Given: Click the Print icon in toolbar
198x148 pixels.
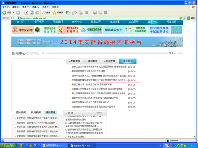Looking at the screenshot, I should (80, 12).
